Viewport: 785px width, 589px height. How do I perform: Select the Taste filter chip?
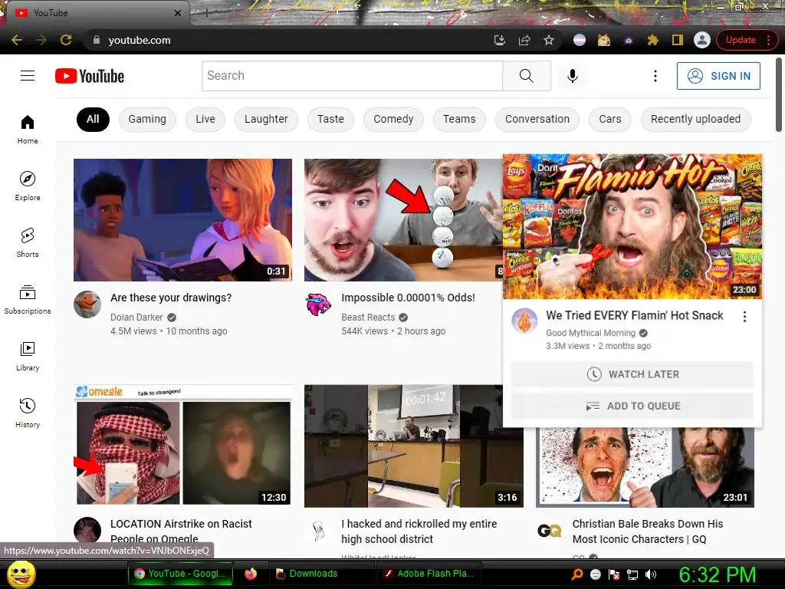[330, 119]
